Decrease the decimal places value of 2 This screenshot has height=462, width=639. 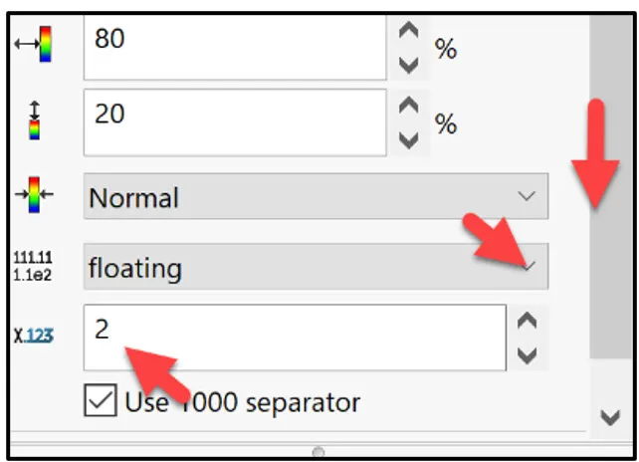coord(527,355)
